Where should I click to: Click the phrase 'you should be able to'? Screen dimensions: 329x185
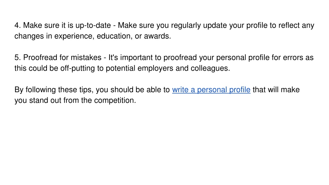pyautogui.click(x=133, y=90)
